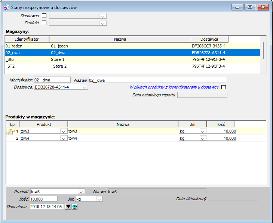Click the bottom Ilość input field

click(x=44, y=199)
